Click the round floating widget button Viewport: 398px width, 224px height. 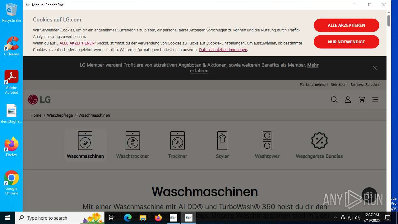point(369,195)
